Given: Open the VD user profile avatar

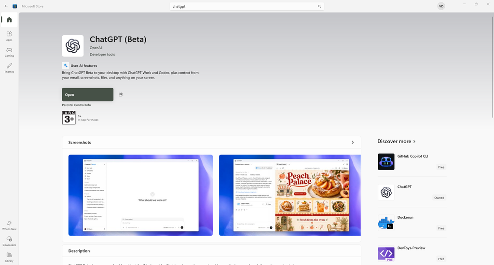Looking at the screenshot, I should point(441,6).
